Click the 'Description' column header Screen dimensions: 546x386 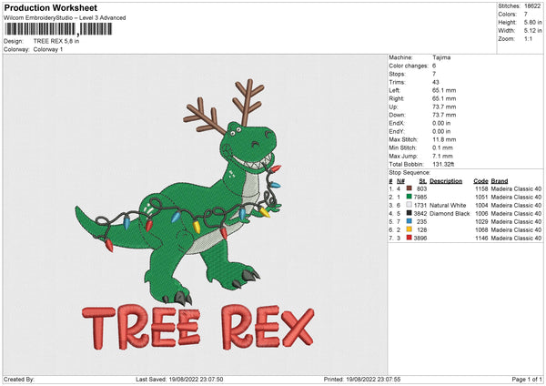pos(446,181)
